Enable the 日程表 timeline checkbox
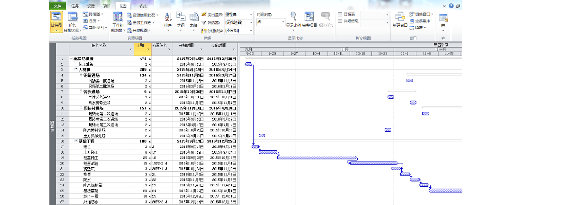571x205 pixels. click(340, 15)
